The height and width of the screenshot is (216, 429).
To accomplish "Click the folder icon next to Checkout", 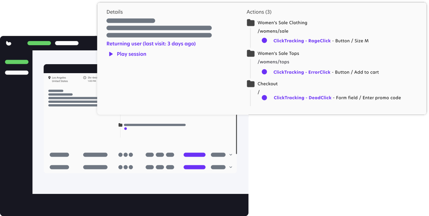I will pos(251,84).
